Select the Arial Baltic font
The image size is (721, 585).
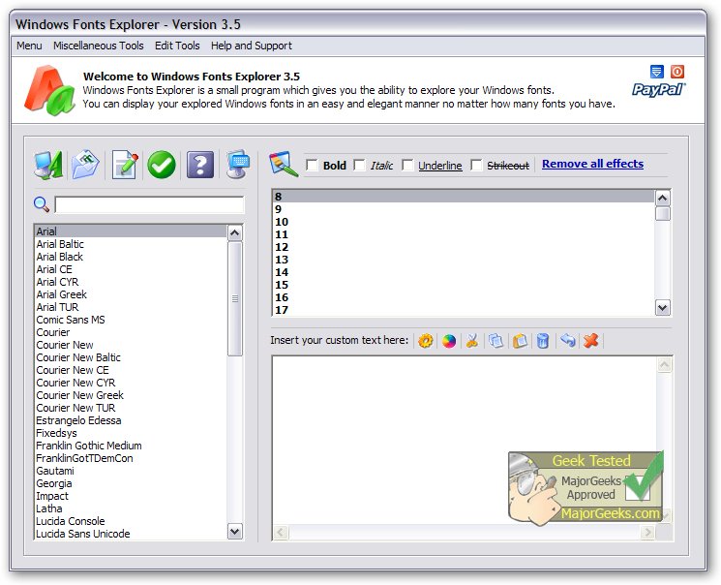coord(131,244)
